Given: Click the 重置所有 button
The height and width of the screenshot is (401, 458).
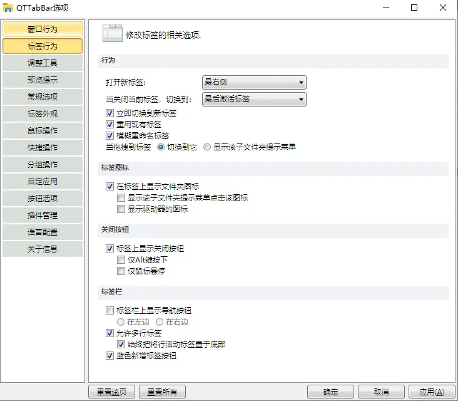Looking at the screenshot, I should pyautogui.click(x=163, y=392).
